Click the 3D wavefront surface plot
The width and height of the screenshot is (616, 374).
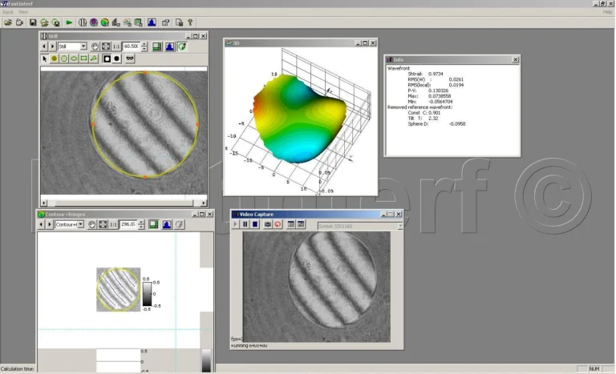(299, 118)
